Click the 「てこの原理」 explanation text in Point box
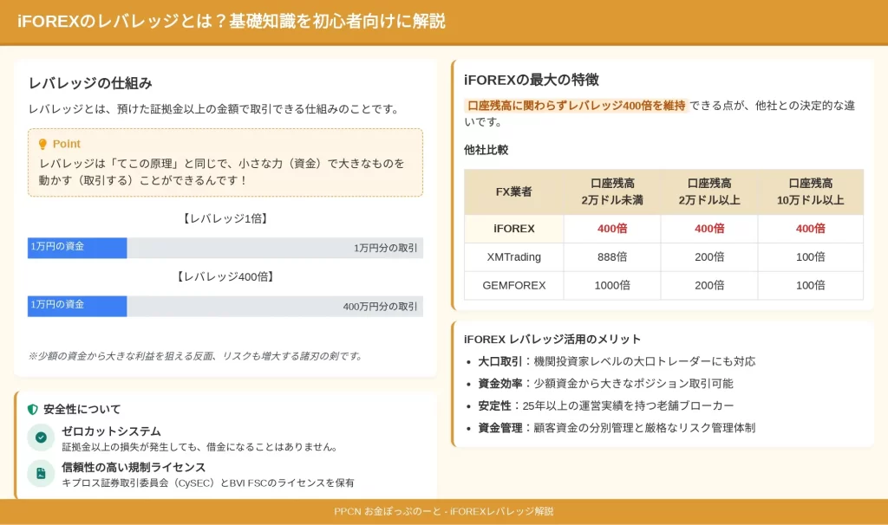This screenshot has width=888, height=525. (222, 172)
